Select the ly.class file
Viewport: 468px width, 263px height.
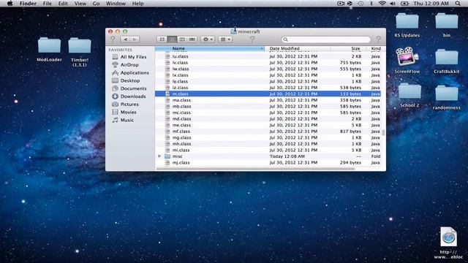[268, 81]
